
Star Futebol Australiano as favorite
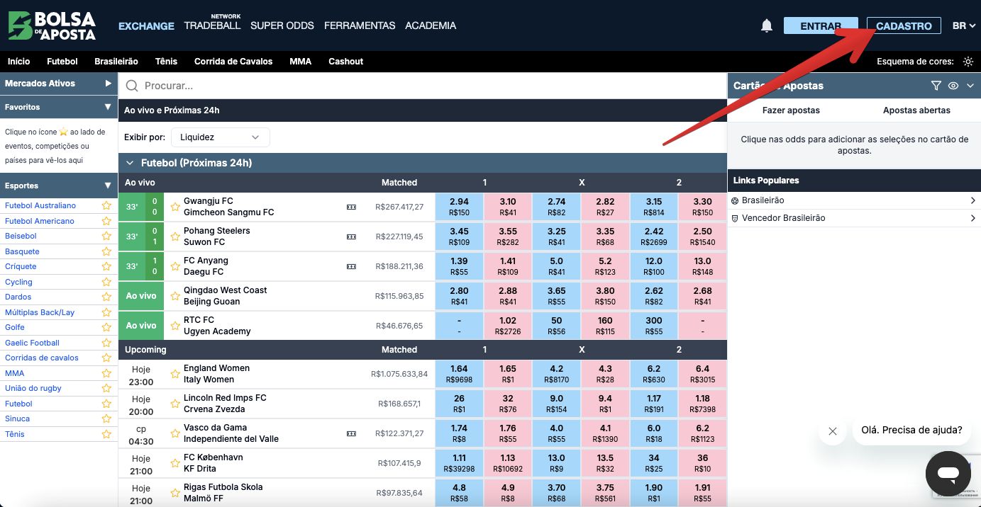coord(106,205)
